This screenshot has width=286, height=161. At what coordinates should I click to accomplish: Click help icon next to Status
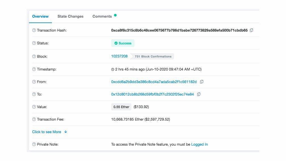pos(34,43)
